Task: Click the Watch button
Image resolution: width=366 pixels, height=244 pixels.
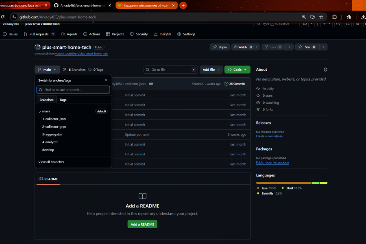Action: point(243,47)
